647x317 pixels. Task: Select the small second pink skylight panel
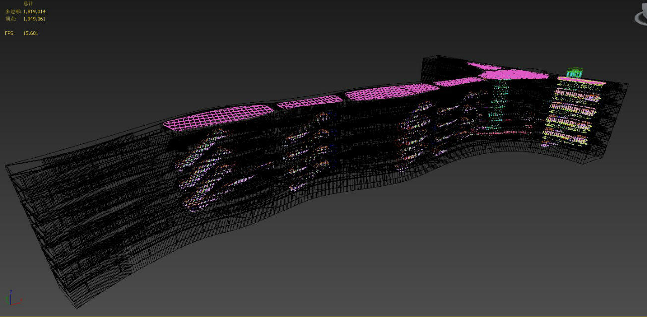click(309, 102)
